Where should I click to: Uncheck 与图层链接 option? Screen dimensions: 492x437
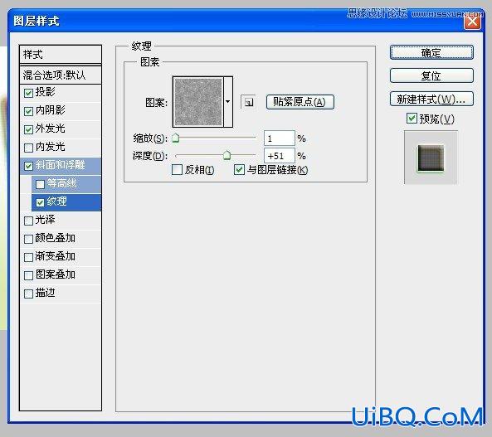240,170
